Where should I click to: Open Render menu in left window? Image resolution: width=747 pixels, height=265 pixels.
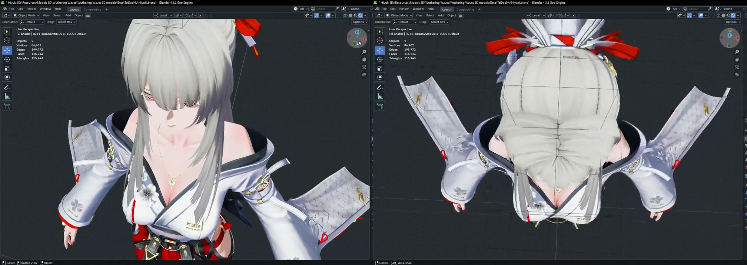click(31, 9)
